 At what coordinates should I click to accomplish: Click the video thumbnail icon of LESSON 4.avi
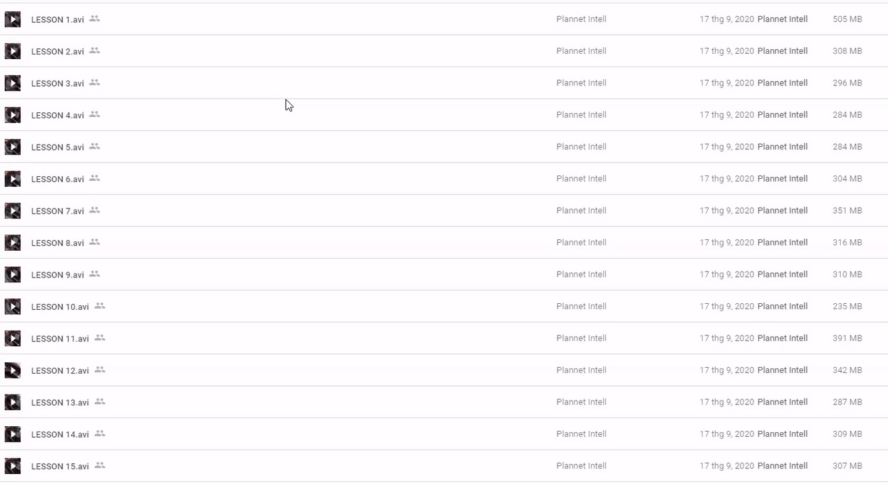pos(13,115)
